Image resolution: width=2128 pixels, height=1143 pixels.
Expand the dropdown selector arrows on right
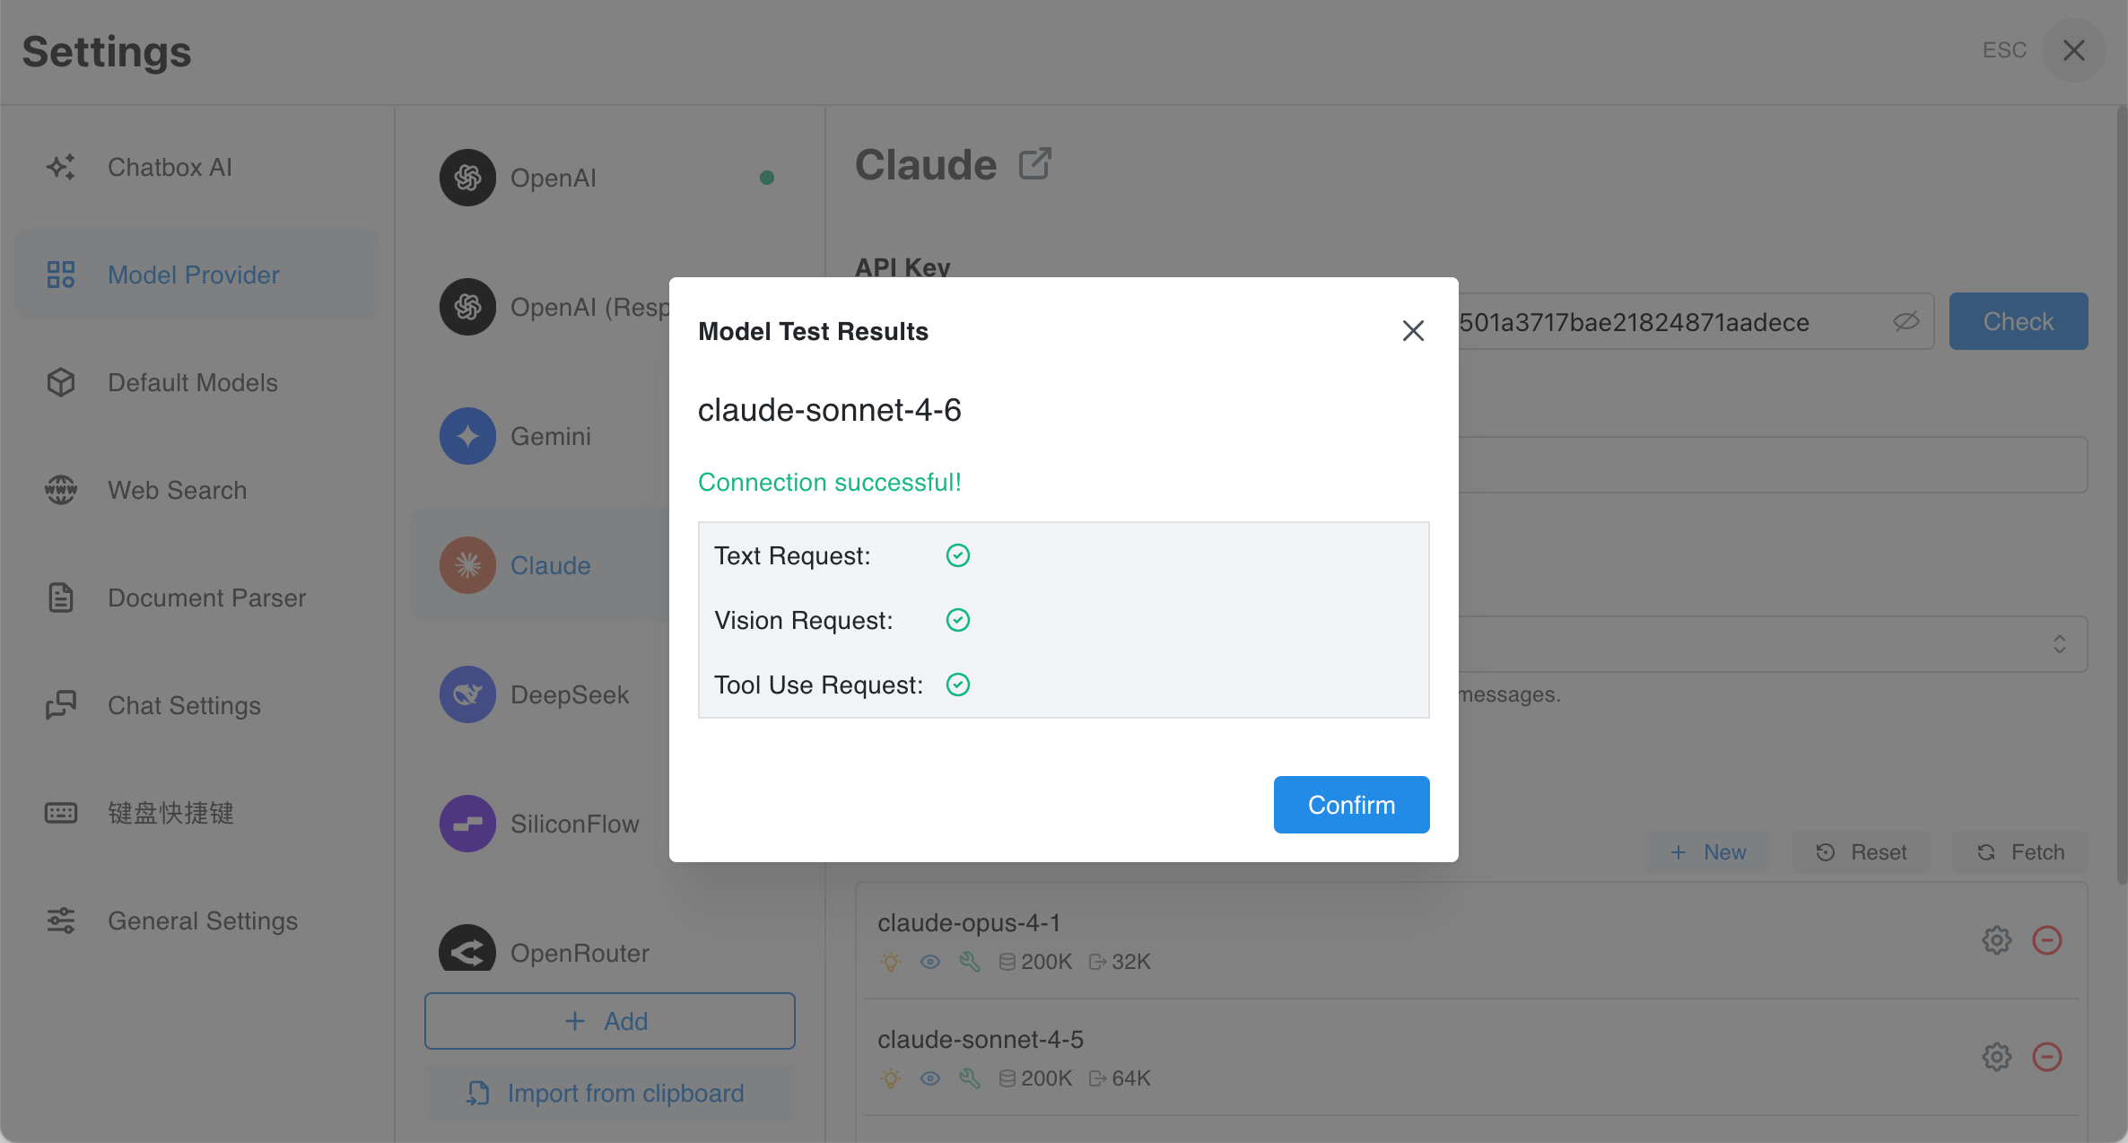point(2059,644)
